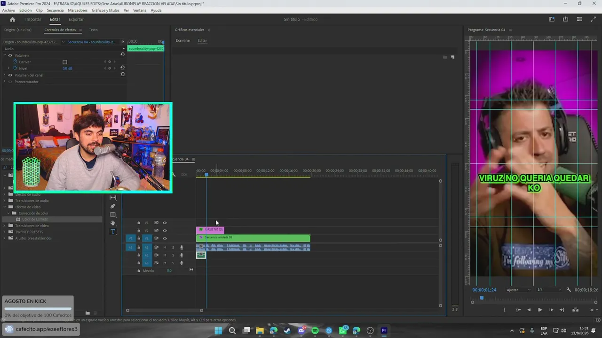Viewport: 602px width, 338px height.
Task: Open the Marcadores menu
Action: click(78, 10)
